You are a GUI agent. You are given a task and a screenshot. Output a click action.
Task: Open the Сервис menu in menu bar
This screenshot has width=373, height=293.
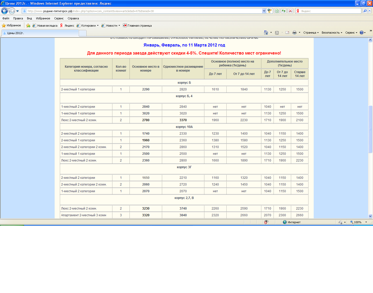59,18
